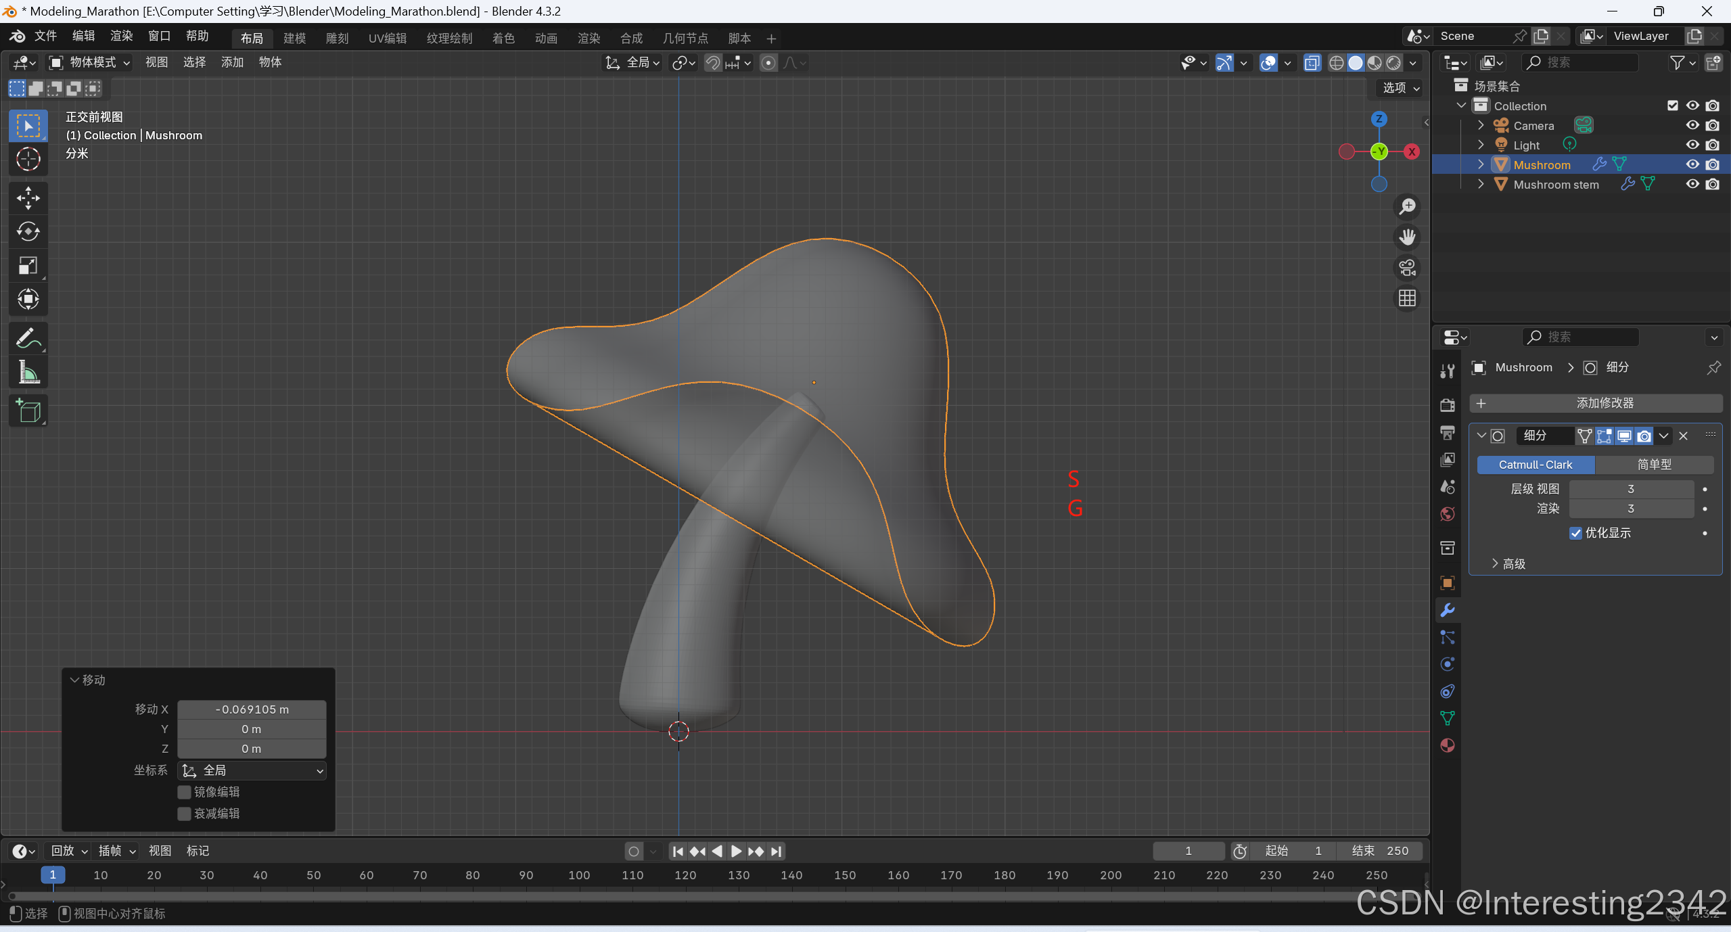Activate the Annotate pencil tool
The image size is (1731, 932).
28,338
